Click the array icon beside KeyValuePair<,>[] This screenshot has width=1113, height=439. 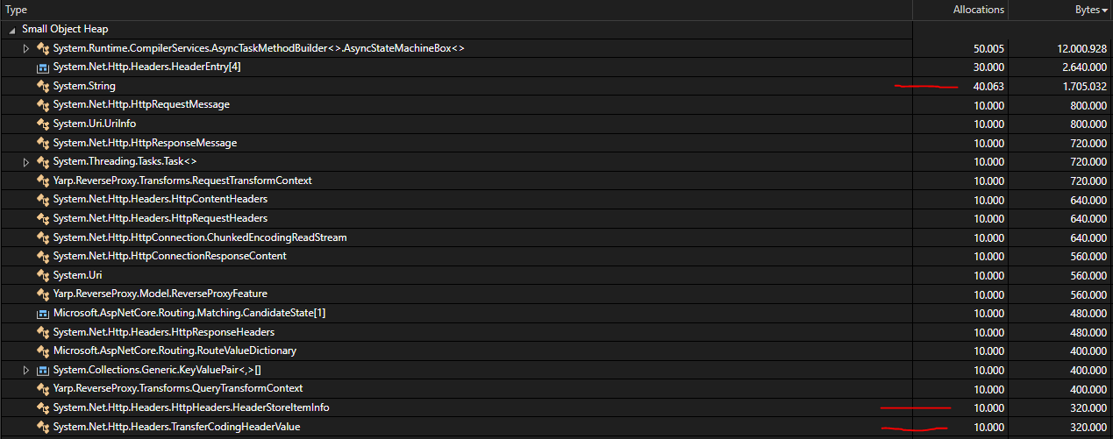click(42, 370)
